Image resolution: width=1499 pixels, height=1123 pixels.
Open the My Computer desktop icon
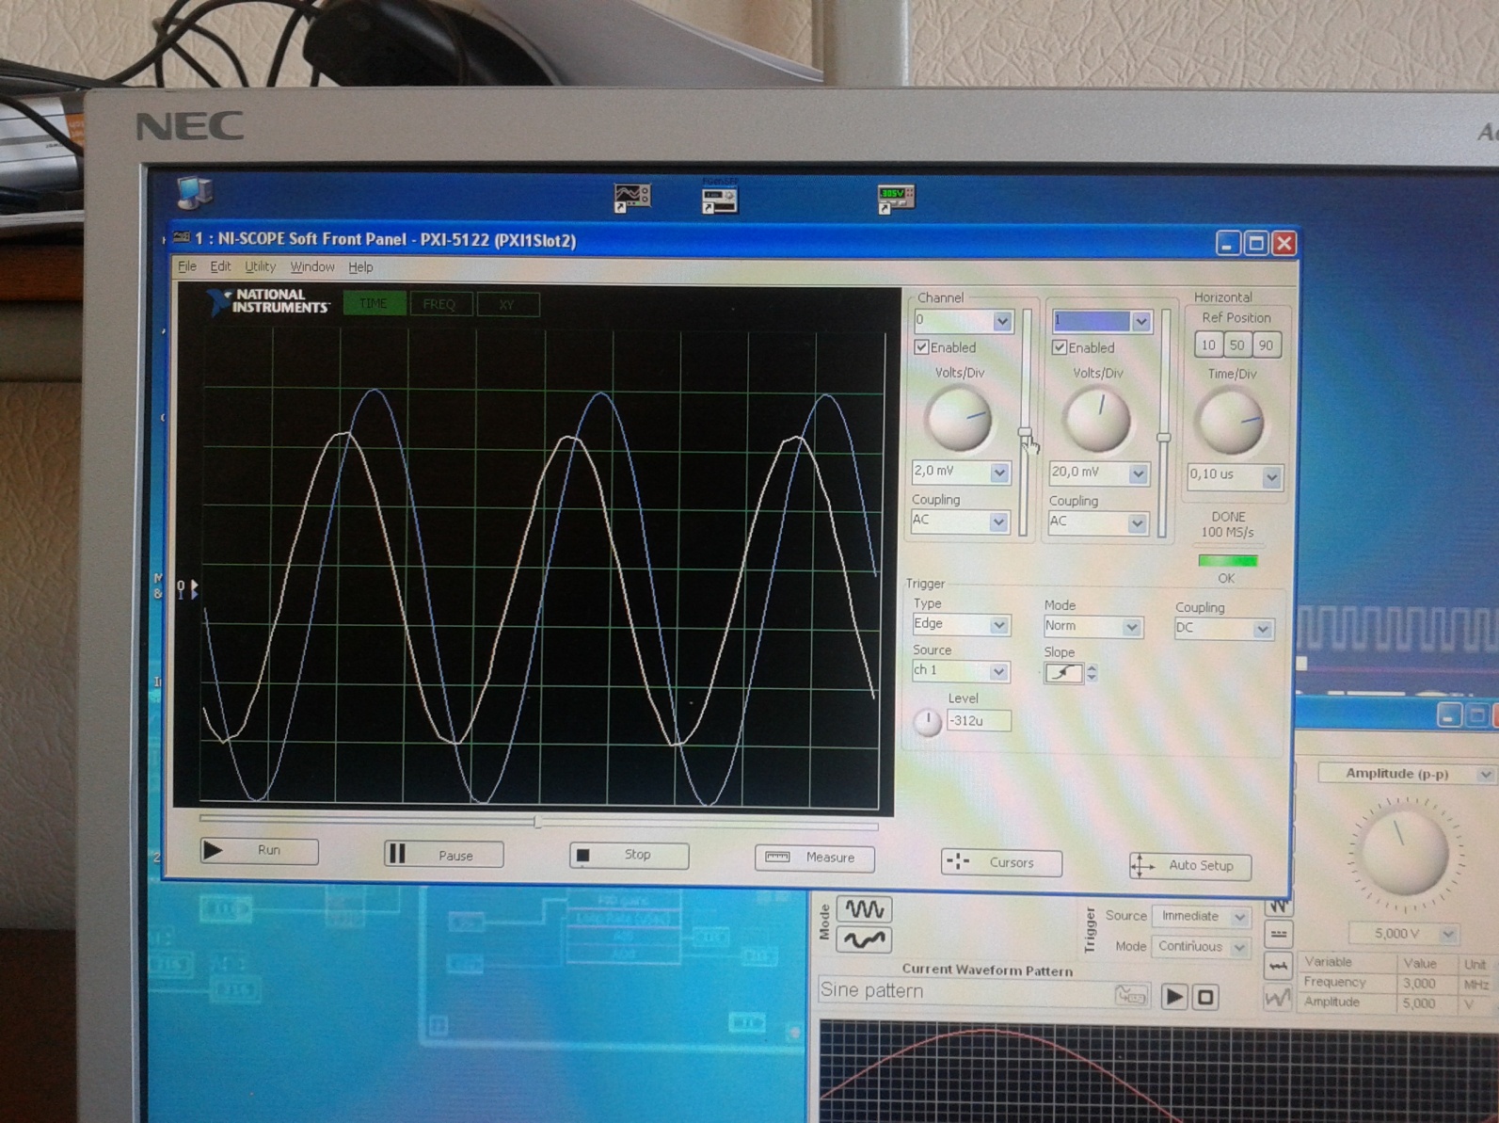coord(195,192)
